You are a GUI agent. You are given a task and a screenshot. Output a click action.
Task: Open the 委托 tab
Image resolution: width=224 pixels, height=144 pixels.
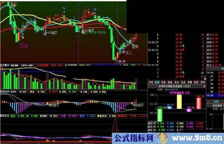[203, 82]
